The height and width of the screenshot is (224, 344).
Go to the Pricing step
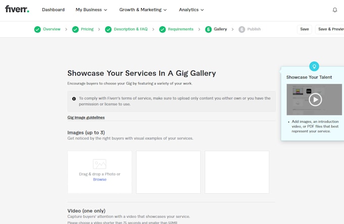(x=87, y=29)
